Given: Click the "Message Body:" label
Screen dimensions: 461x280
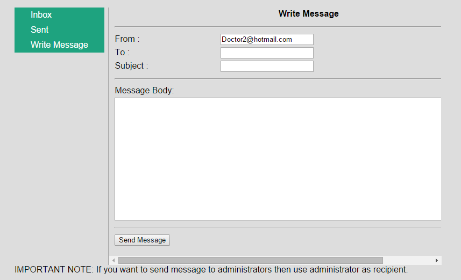Looking at the screenshot, I should click(144, 90).
